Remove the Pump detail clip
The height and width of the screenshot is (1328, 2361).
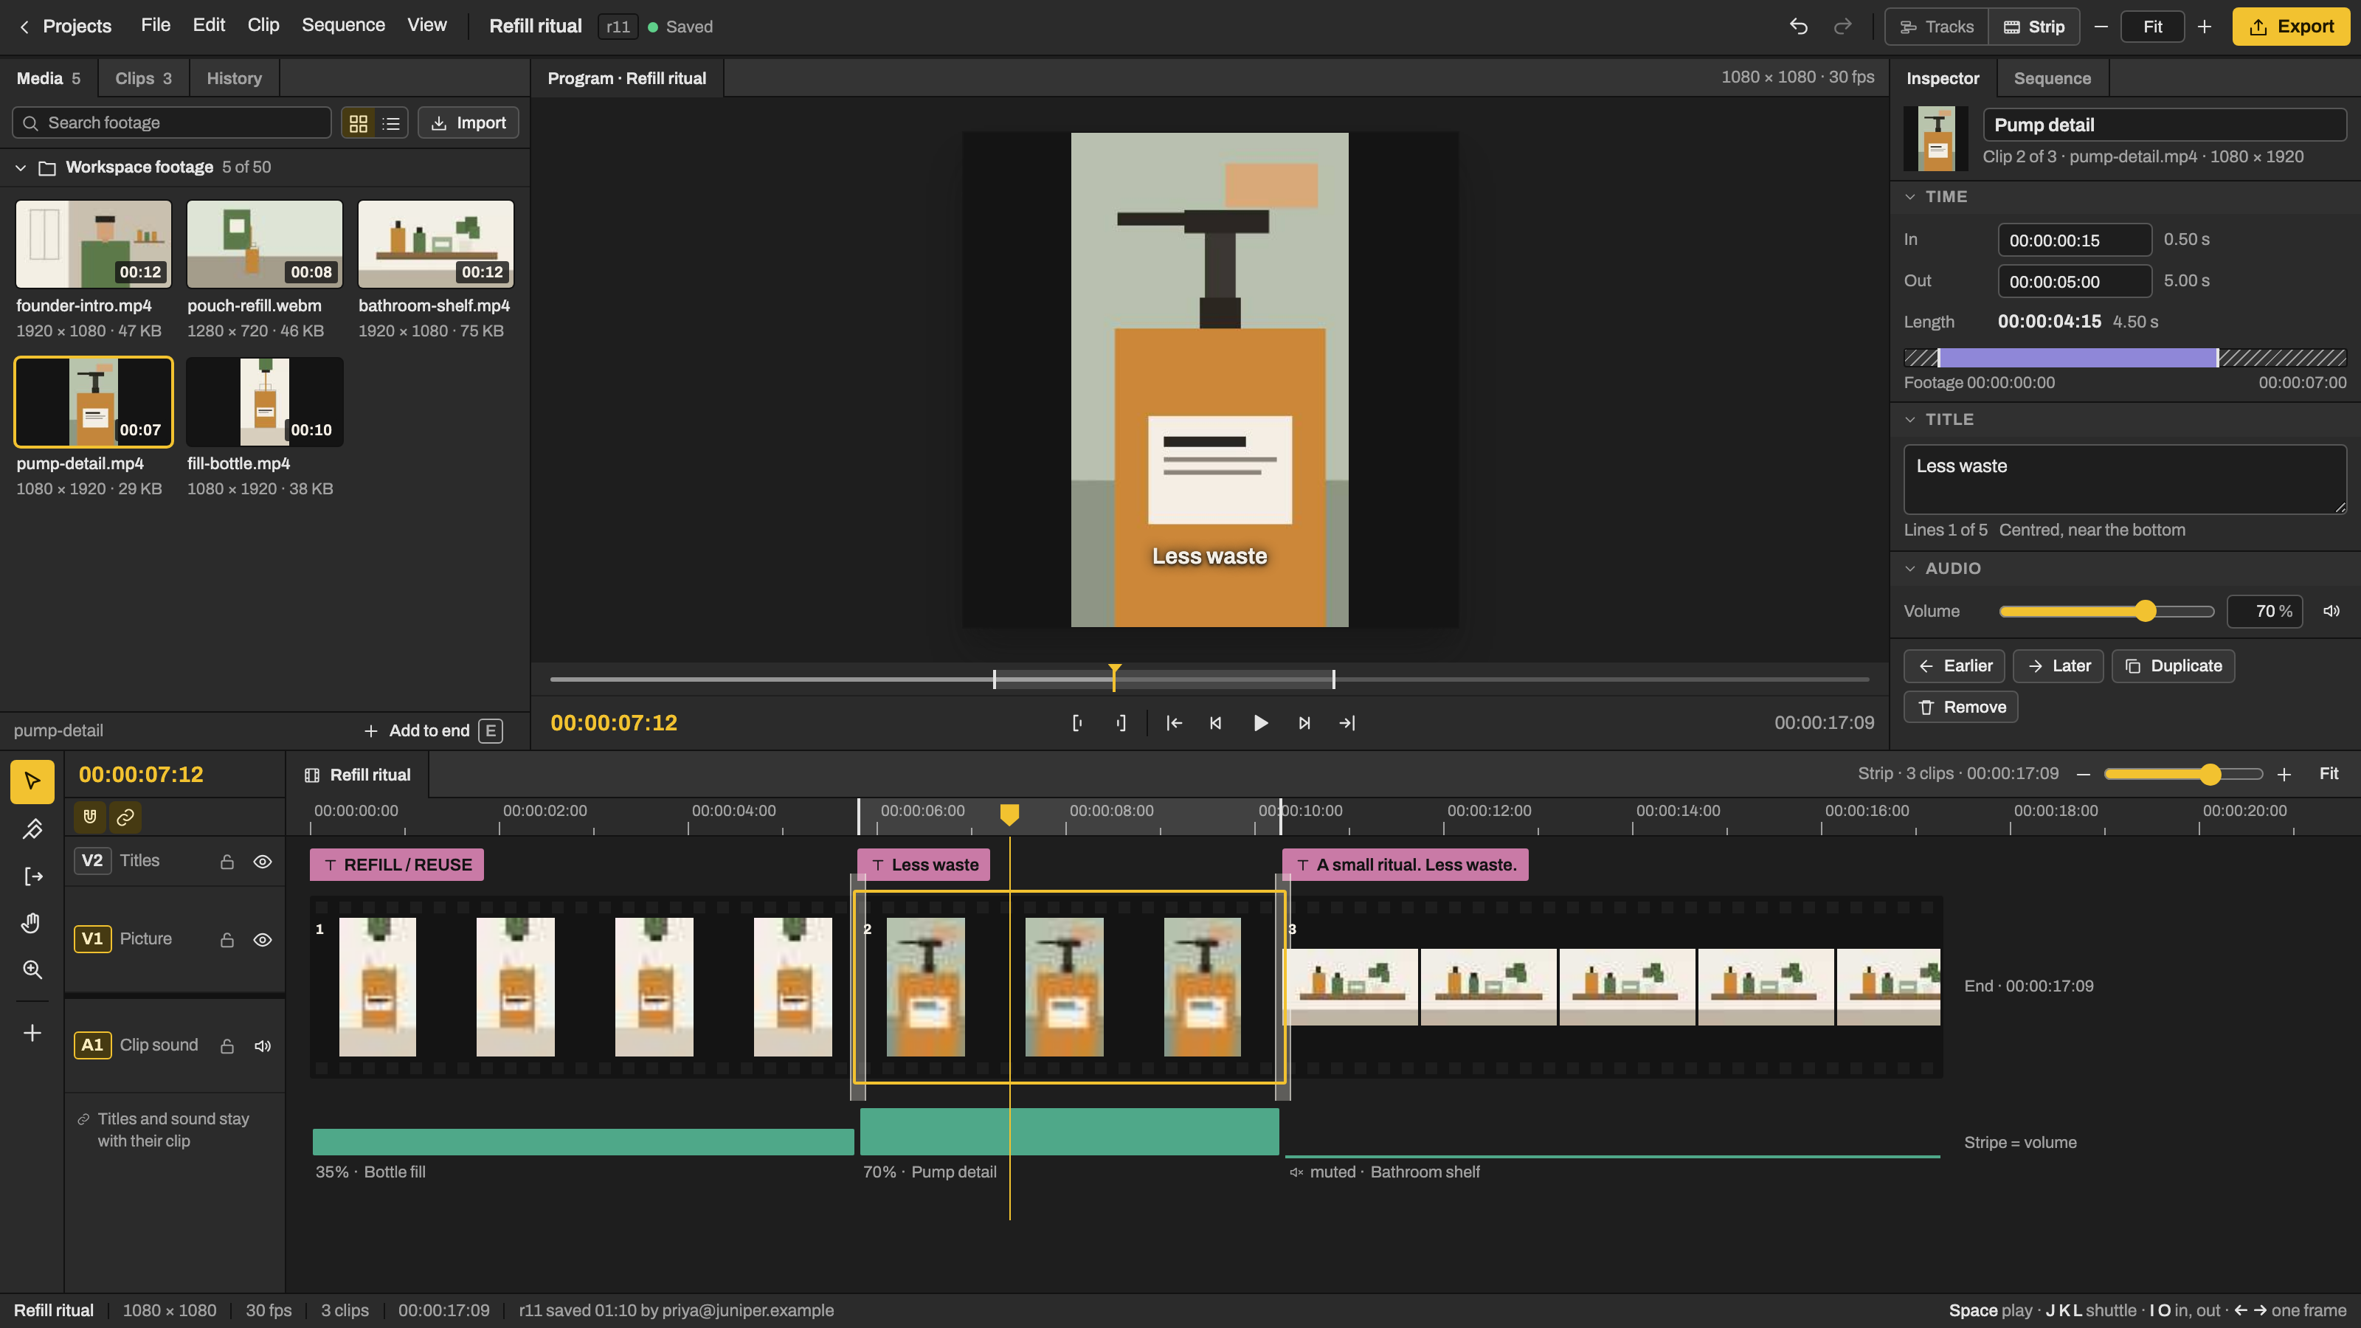pos(1960,708)
